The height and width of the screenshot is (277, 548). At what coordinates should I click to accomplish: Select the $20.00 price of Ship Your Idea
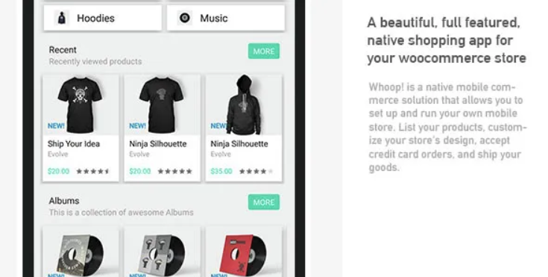58,171
